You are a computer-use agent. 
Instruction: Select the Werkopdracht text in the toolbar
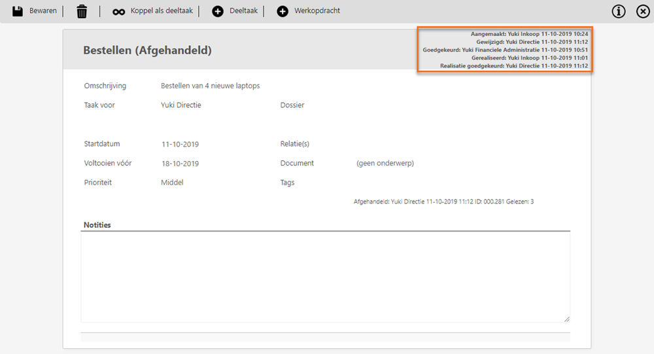(317, 11)
